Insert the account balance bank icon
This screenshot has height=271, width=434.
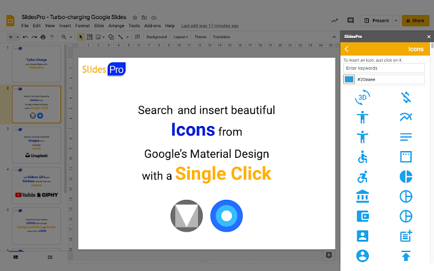[362, 196]
